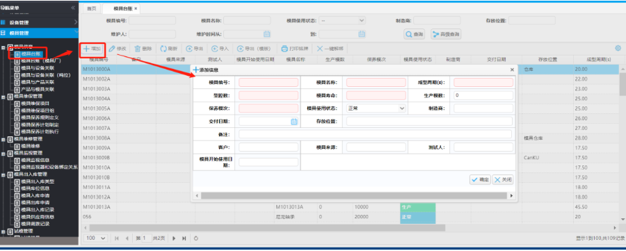This screenshot has height=251, width=626.
Task: Click the 查询 search button
Action: click(414, 34)
